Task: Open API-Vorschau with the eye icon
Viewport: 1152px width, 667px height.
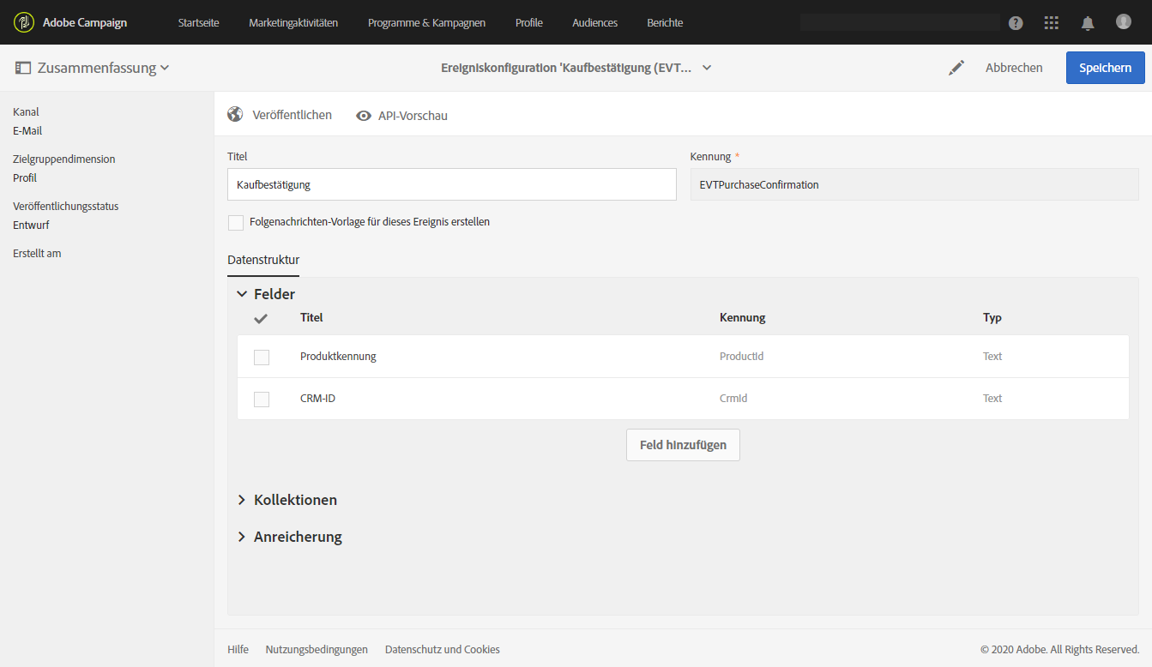Action: (x=364, y=116)
